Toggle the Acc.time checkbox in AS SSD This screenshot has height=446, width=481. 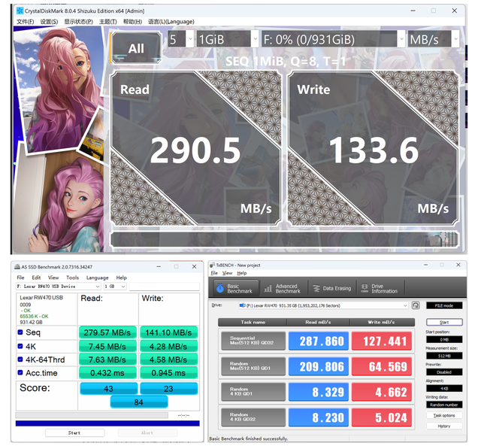click(x=20, y=372)
